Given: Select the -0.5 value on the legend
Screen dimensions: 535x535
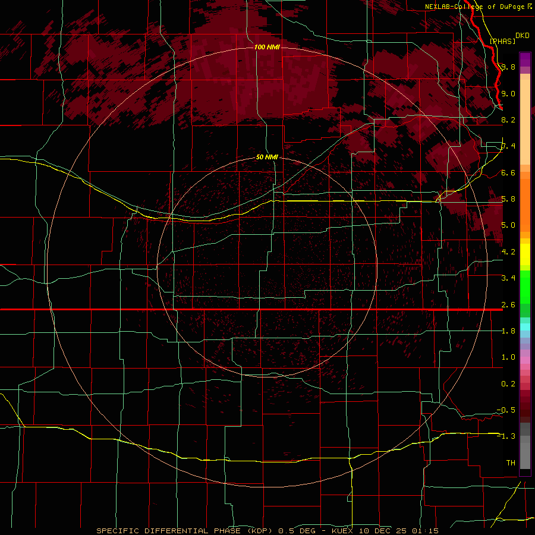Looking at the screenshot, I should pyautogui.click(x=506, y=410).
